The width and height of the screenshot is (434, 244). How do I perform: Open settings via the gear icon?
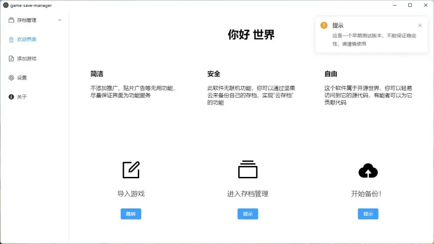(11, 78)
